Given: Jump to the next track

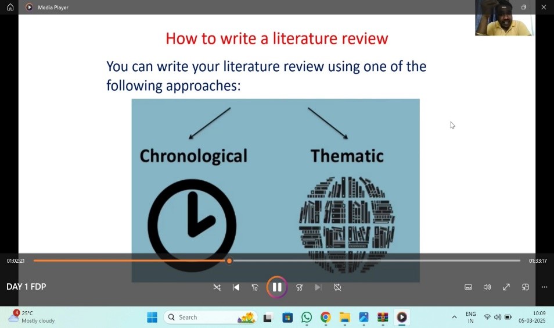Looking at the screenshot, I should [x=318, y=287].
